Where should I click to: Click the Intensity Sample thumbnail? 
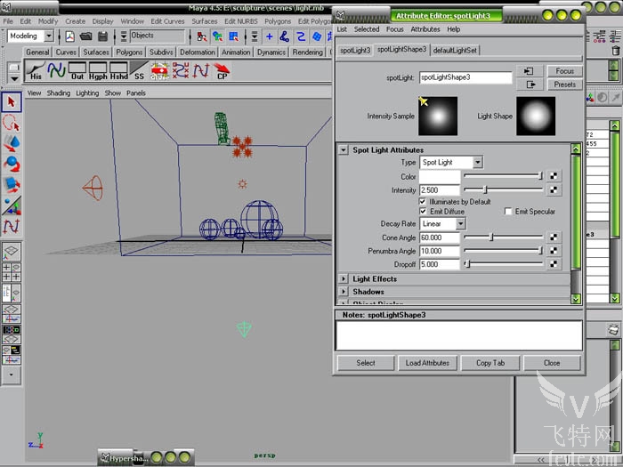pyautogui.click(x=438, y=116)
